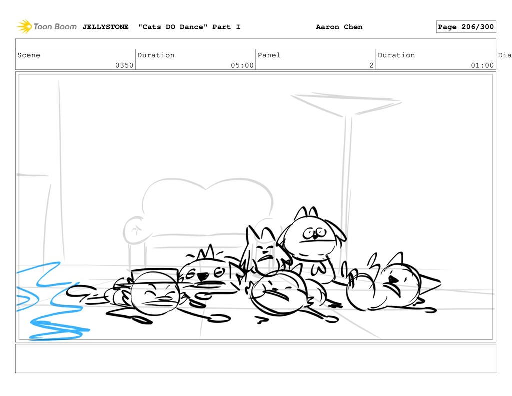Select the panel duration value 01:00

[x=482, y=65]
